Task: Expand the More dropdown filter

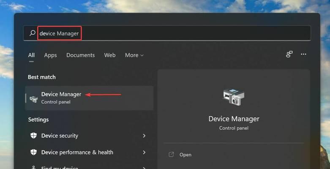Action: click(x=134, y=55)
